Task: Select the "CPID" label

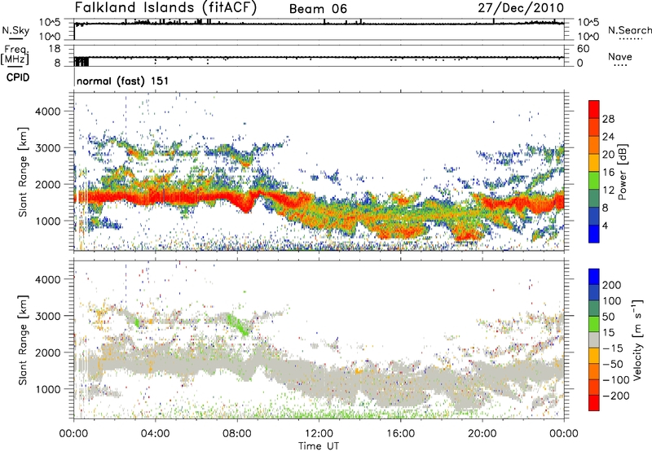Action: coord(18,77)
